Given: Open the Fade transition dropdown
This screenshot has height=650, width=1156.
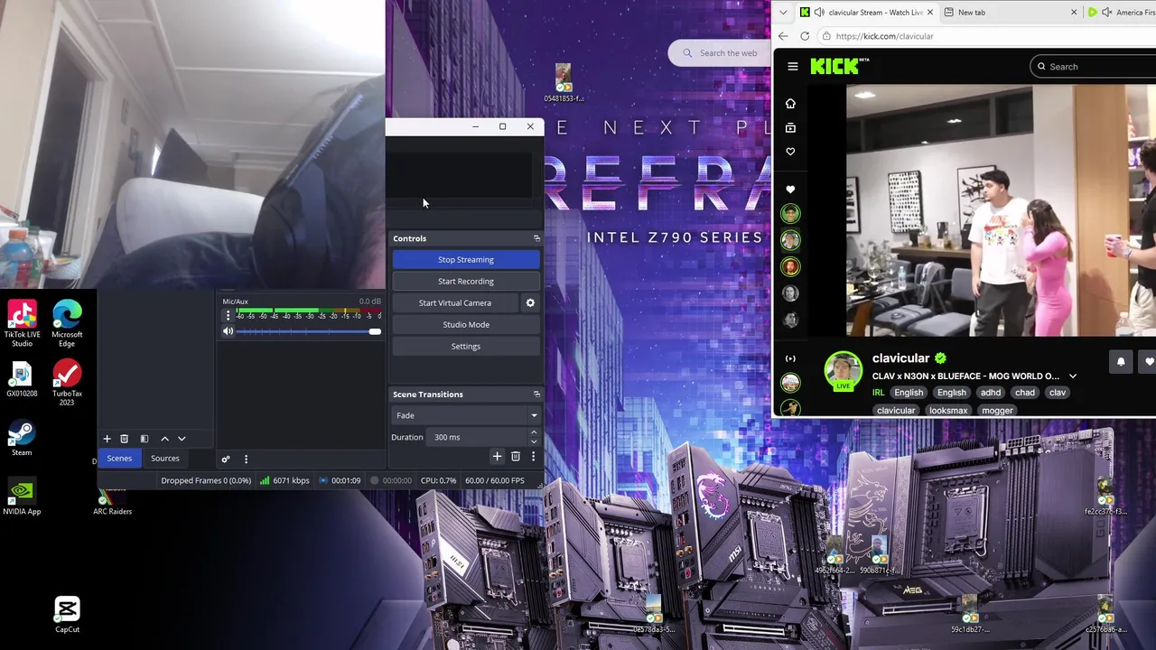Looking at the screenshot, I should 466,415.
